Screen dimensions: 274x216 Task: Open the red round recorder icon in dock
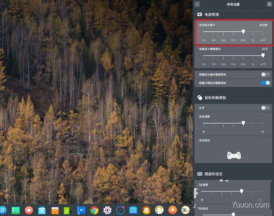click(x=29, y=210)
